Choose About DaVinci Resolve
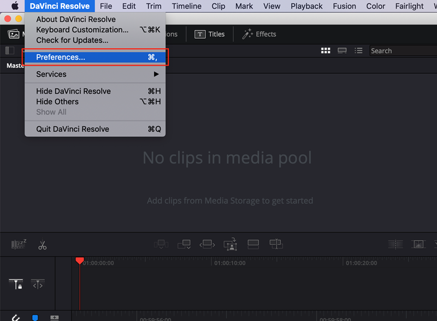 pyautogui.click(x=95, y=19)
